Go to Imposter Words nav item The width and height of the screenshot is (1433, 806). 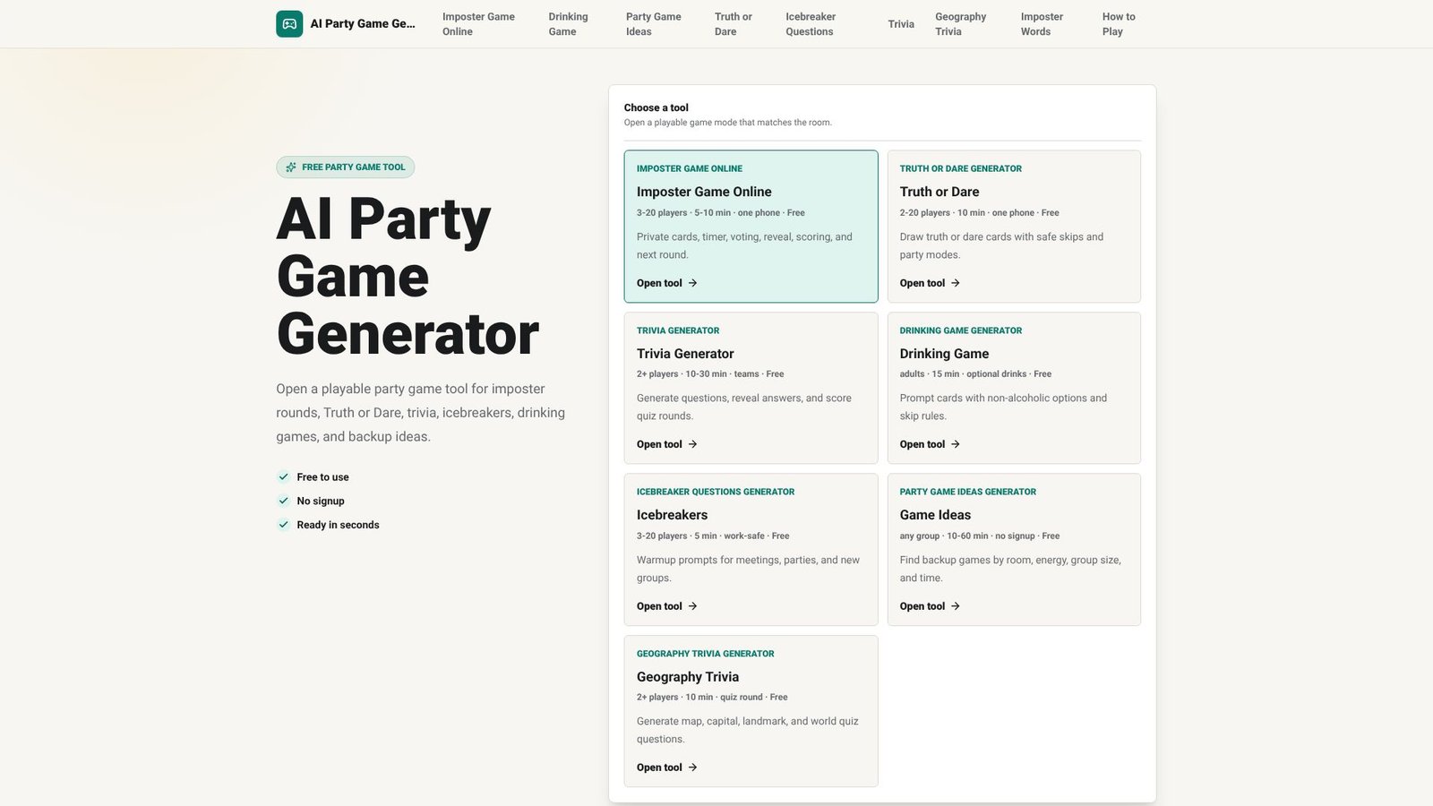(1042, 24)
